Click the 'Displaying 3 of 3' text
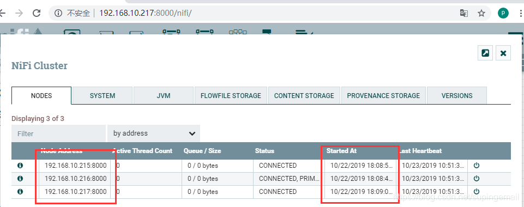This screenshot has height=207, width=524. click(38, 119)
